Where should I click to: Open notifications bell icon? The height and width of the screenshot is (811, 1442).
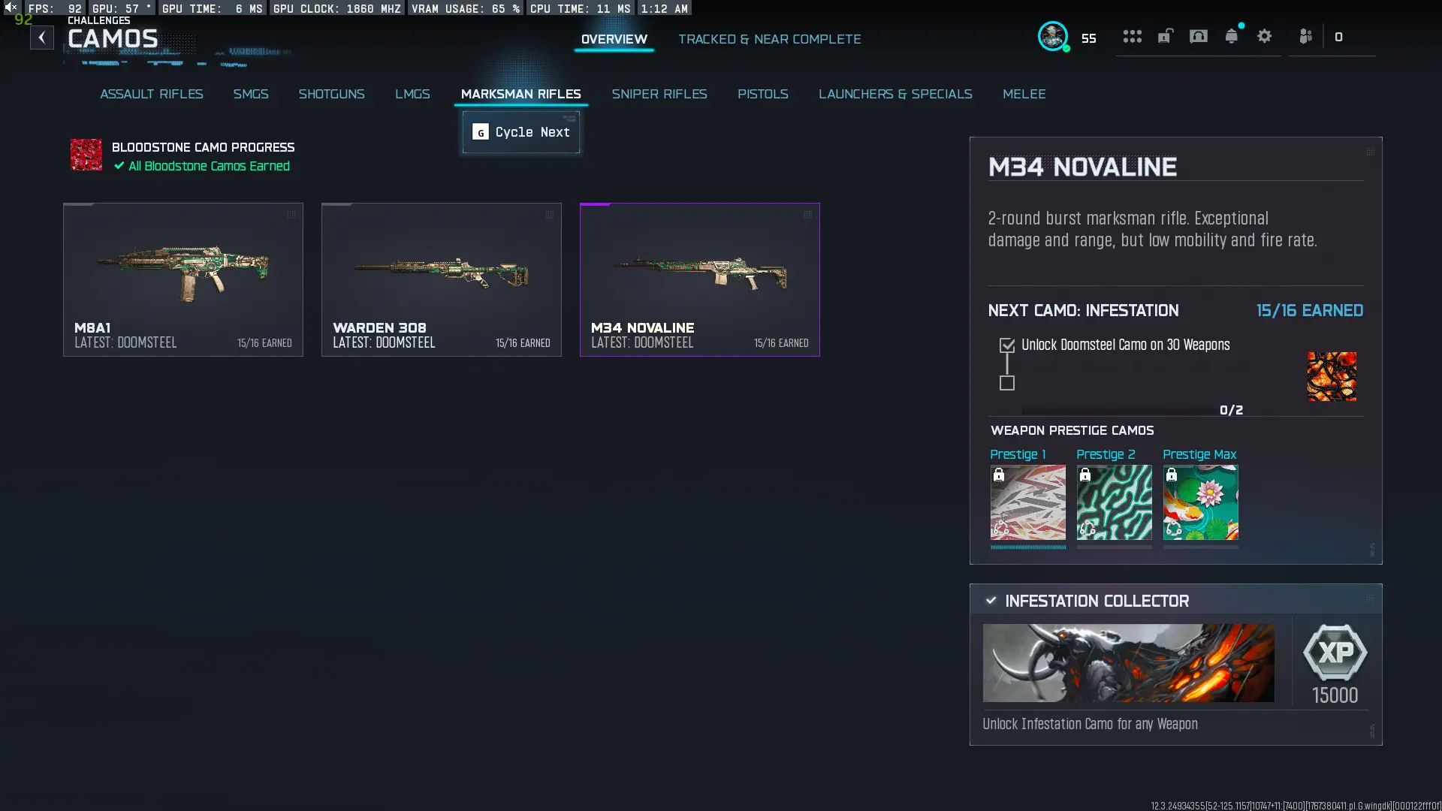[x=1231, y=36]
